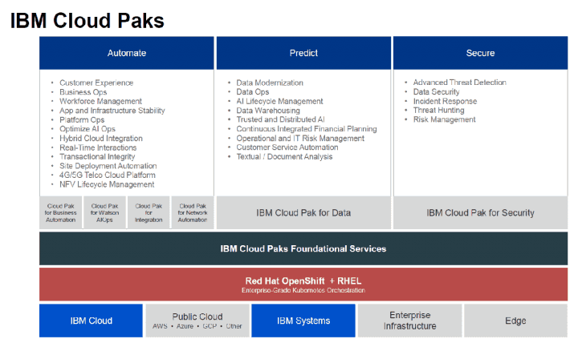578x339 pixels.
Task: Select Cloud Pak for Watson AIOps box
Action: tap(104, 212)
